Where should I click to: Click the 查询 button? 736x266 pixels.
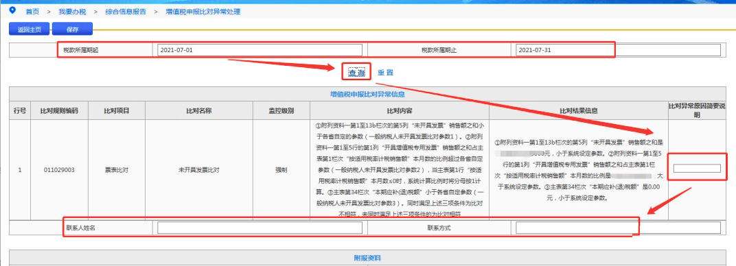(x=356, y=73)
